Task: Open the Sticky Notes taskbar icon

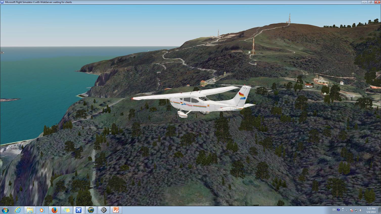Action: point(66,210)
